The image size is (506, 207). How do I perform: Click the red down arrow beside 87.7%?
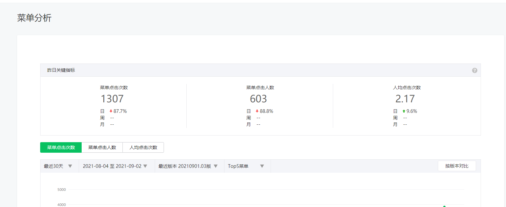[111, 111]
